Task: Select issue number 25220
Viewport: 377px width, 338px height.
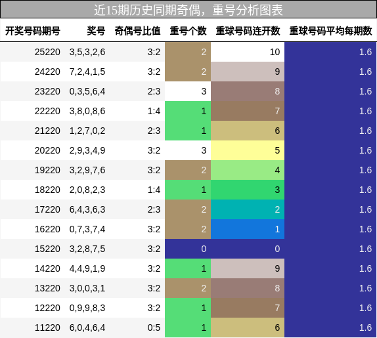Action: tap(47, 52)
